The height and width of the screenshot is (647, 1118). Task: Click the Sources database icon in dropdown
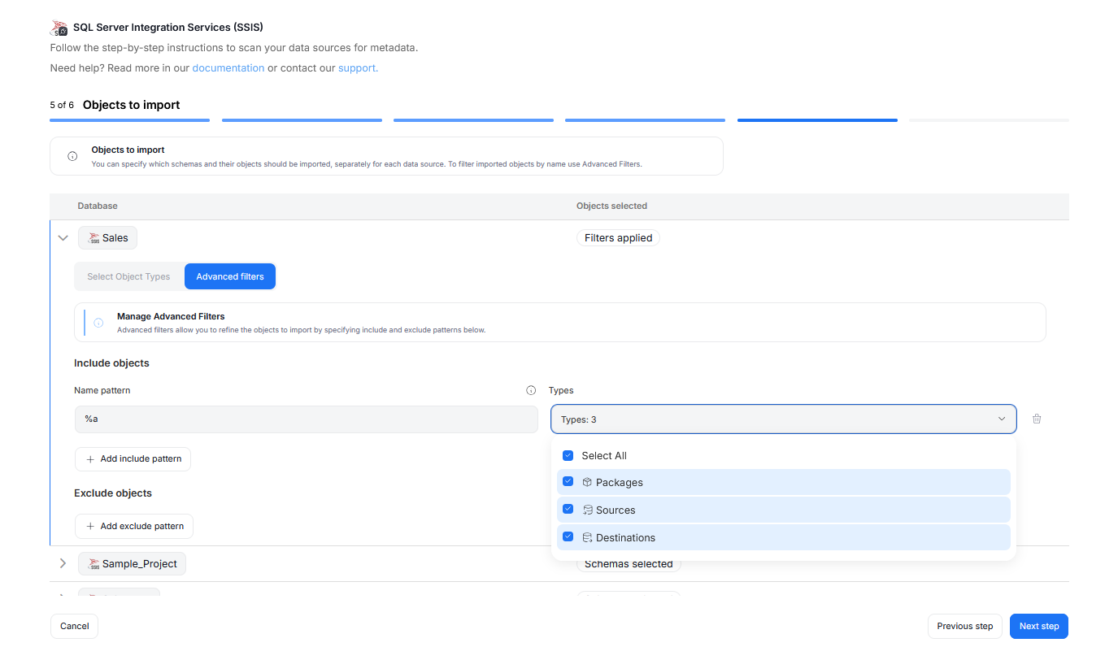click(x=587, y=510)
